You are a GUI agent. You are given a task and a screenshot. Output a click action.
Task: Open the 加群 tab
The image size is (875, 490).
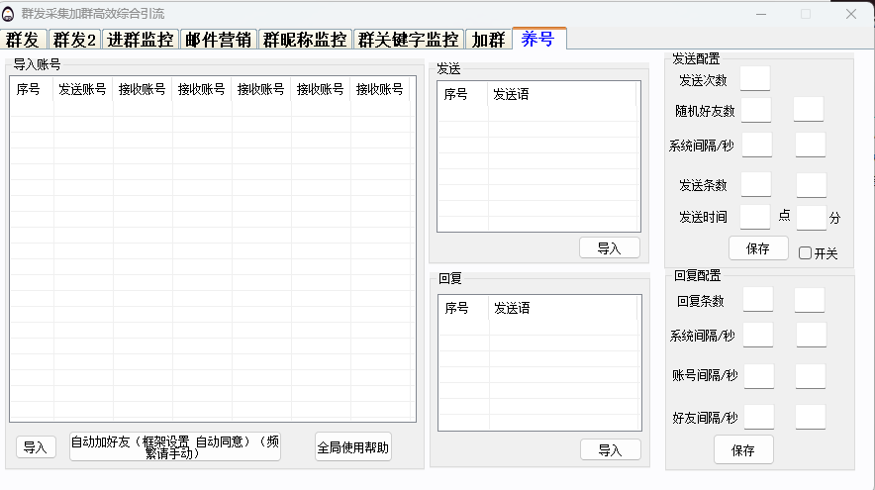tap(488, 40)
